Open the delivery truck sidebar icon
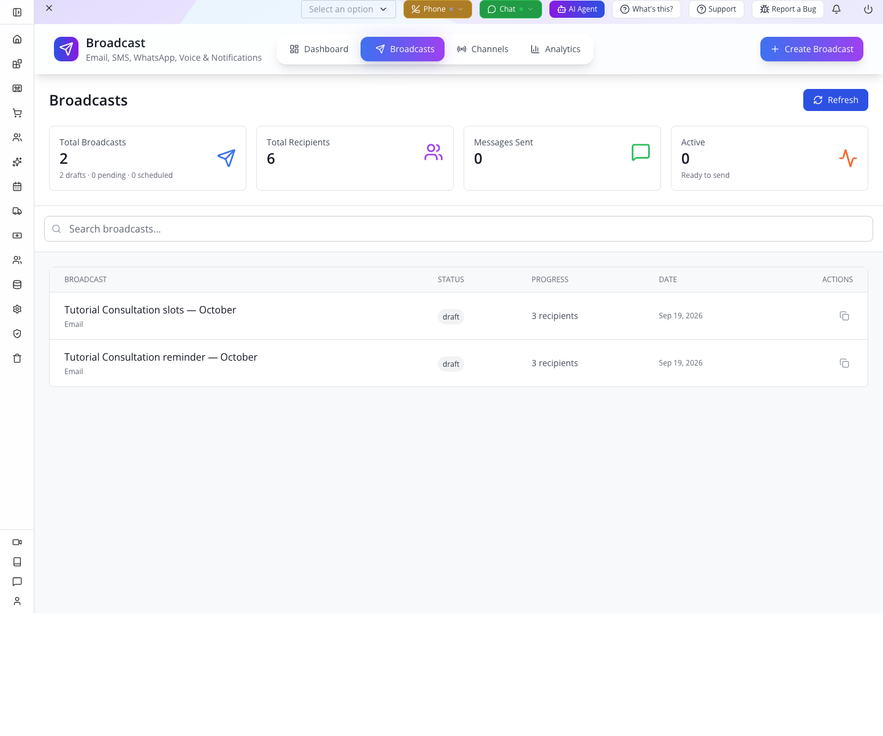883x736 pixels. coord(17,211)
